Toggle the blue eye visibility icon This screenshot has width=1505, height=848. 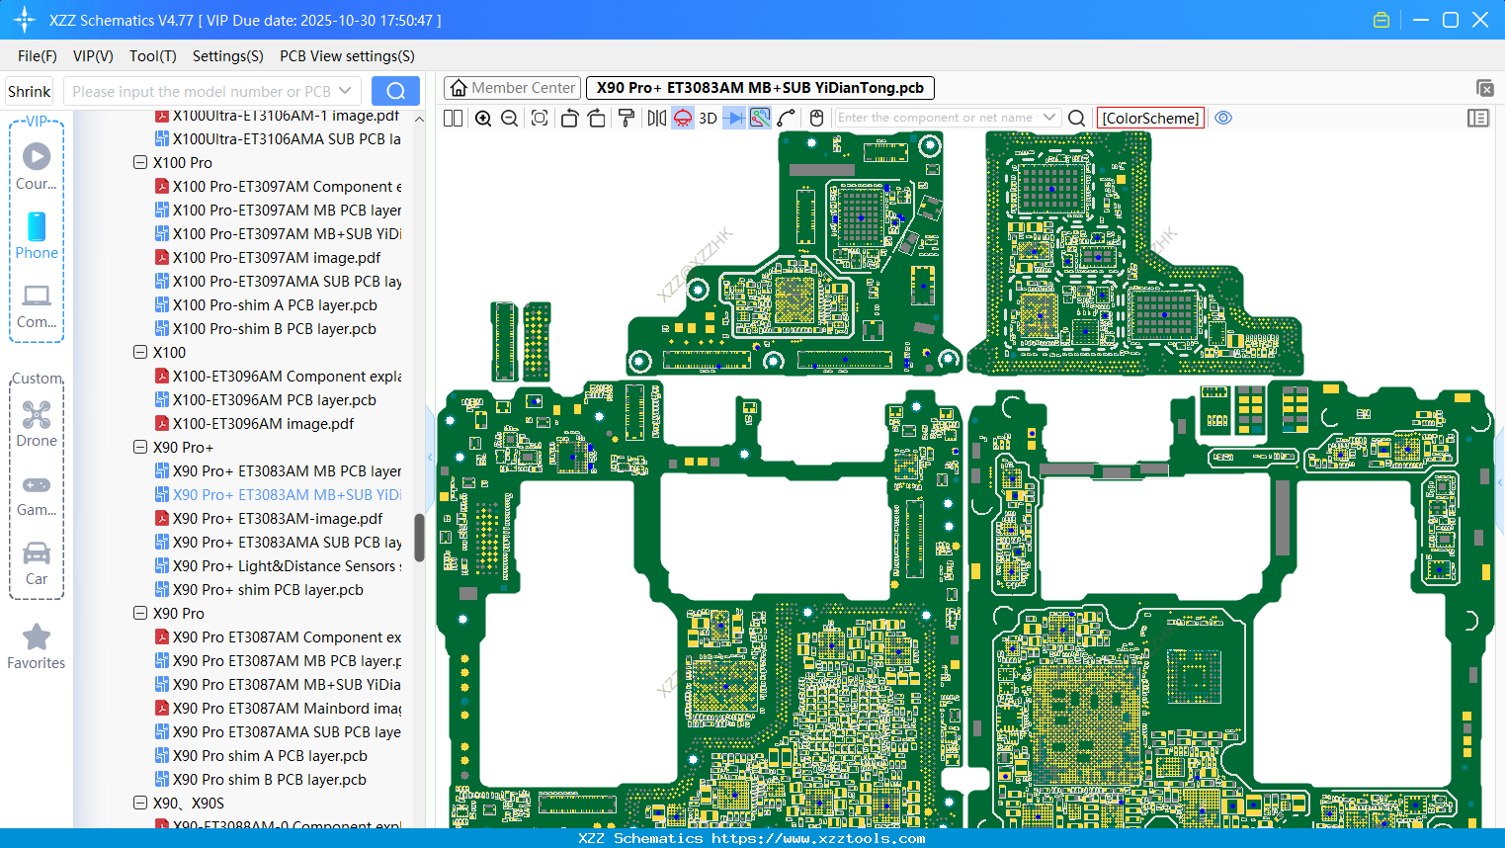click(x=1223, y=118)
